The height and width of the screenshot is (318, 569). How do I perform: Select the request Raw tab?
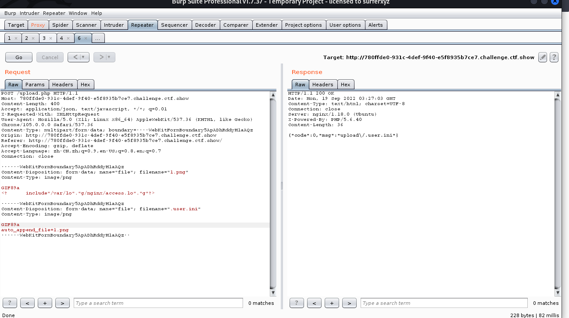coord(14,85)
